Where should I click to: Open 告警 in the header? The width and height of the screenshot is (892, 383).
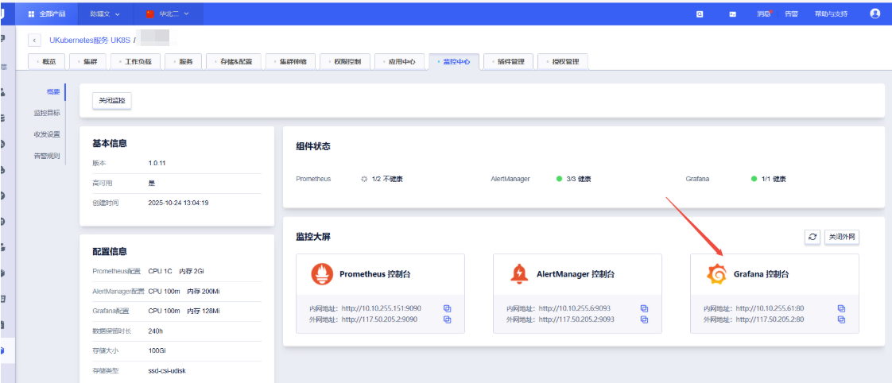[x=791, y=14]
